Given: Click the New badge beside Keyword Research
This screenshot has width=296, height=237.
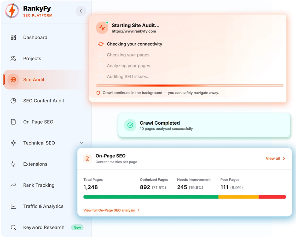Looking at the screenshot, I should click(x=77, y=227).
